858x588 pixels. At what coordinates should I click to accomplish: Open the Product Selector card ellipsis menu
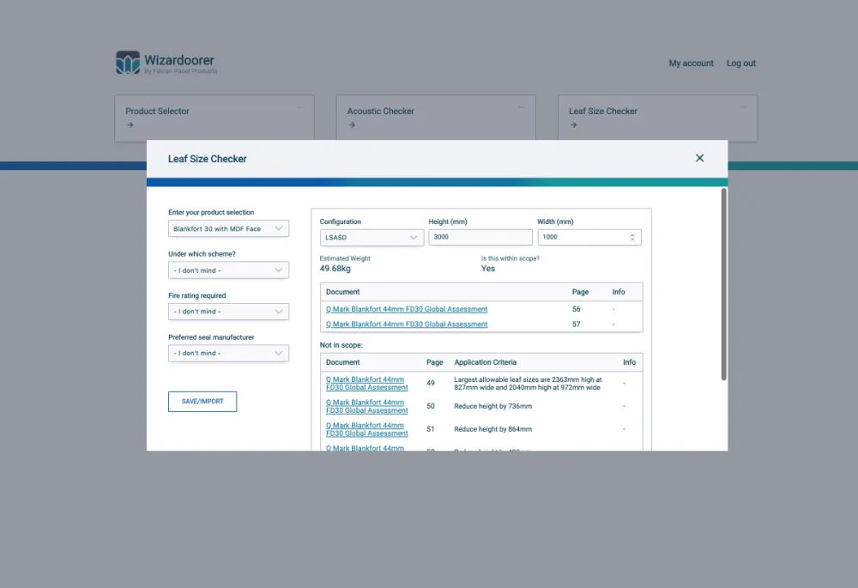[x=300, y=107]
